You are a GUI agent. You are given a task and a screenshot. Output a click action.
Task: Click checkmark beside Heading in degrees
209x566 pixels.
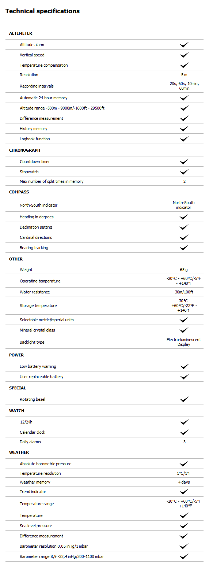tap(184, 217)
